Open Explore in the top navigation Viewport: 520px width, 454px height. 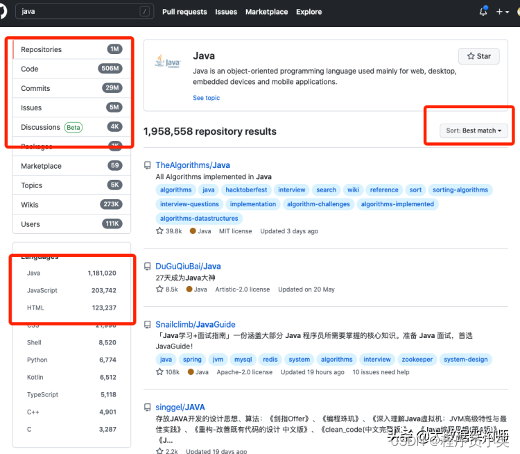(309, 12)
